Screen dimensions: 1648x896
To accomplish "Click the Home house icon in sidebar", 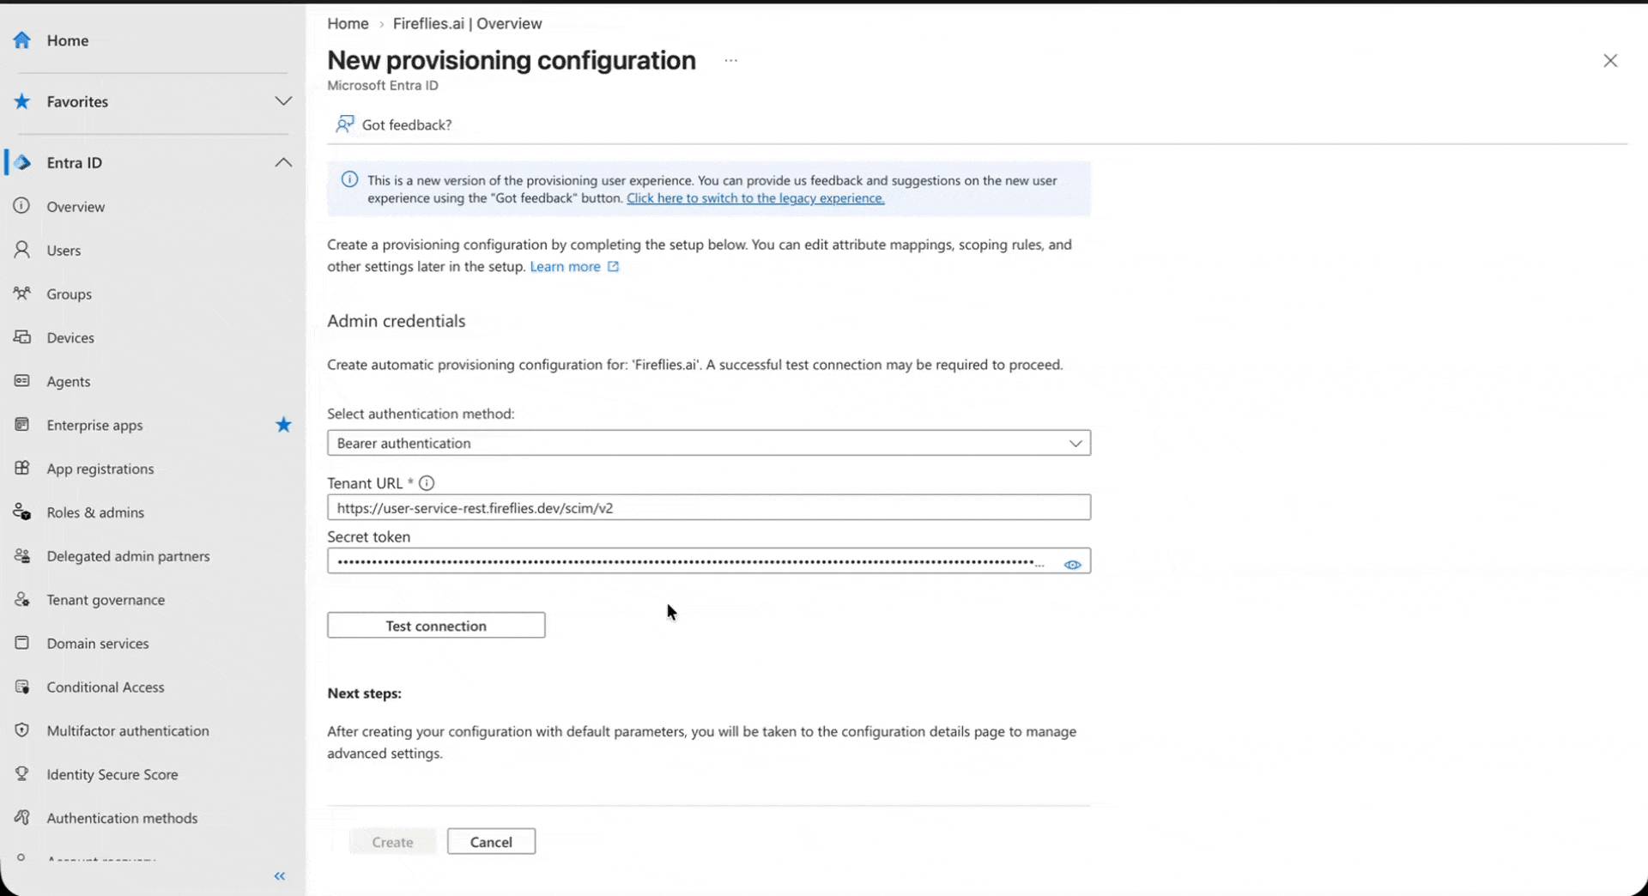I will pyautogui.click(x=22, y=40).
